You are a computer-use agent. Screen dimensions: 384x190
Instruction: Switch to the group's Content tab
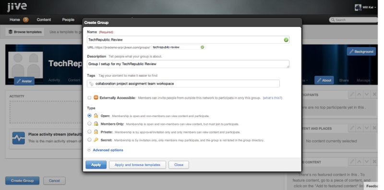(x=74, y=80)
